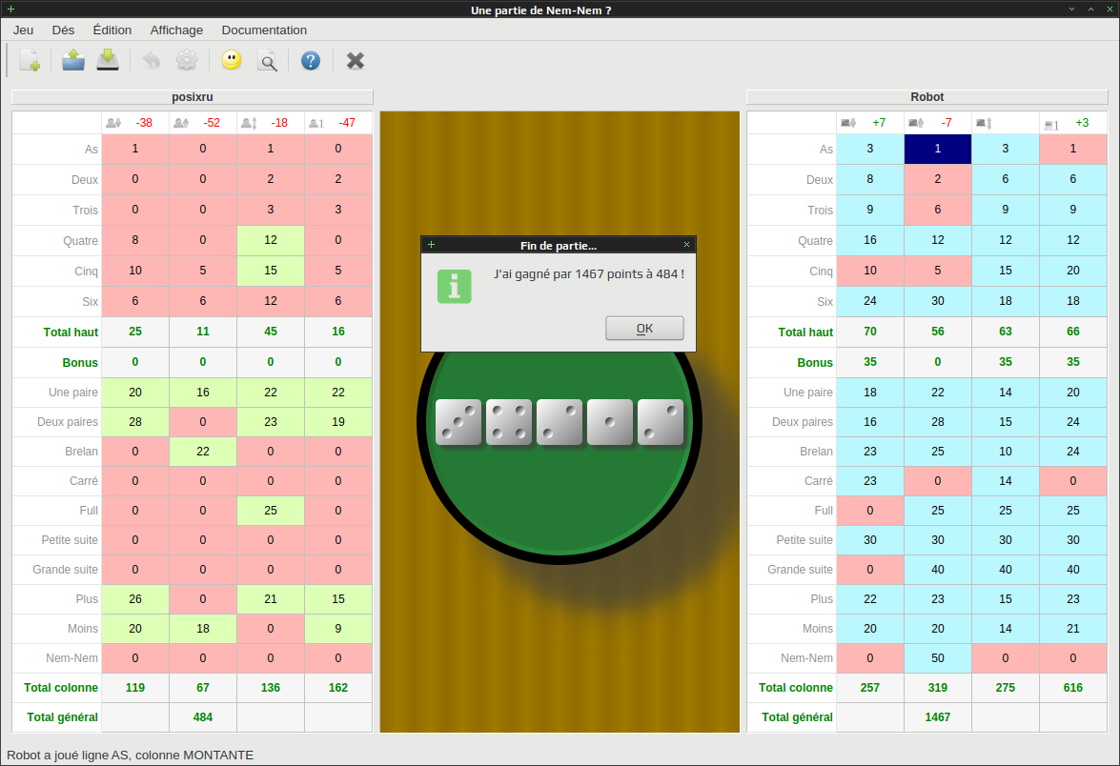The height and width of the screenshot is (766, 1120).
Task: Click Robot's Nem-Nem cell showing 50
Action: [938, 658]
